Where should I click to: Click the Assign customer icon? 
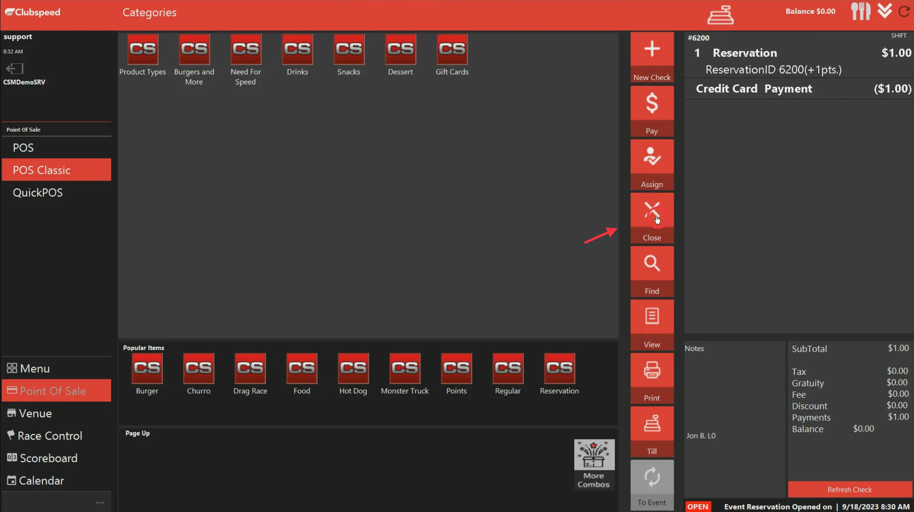(652, 165)
